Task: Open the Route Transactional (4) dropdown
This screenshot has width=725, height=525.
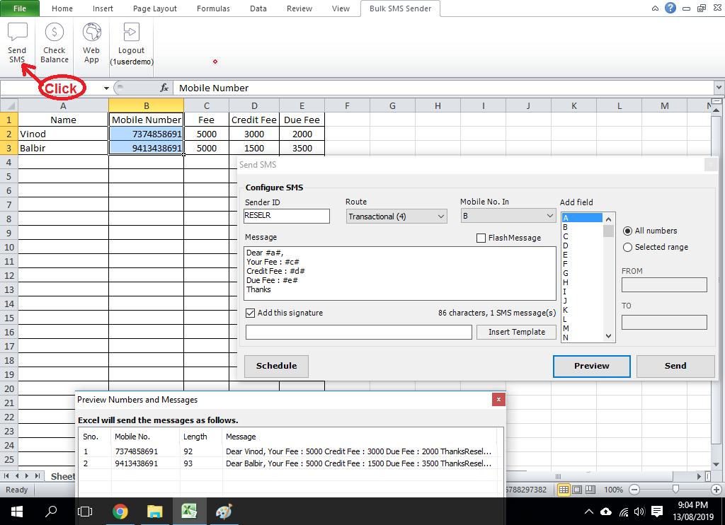Action: click(x=396, y=217)
